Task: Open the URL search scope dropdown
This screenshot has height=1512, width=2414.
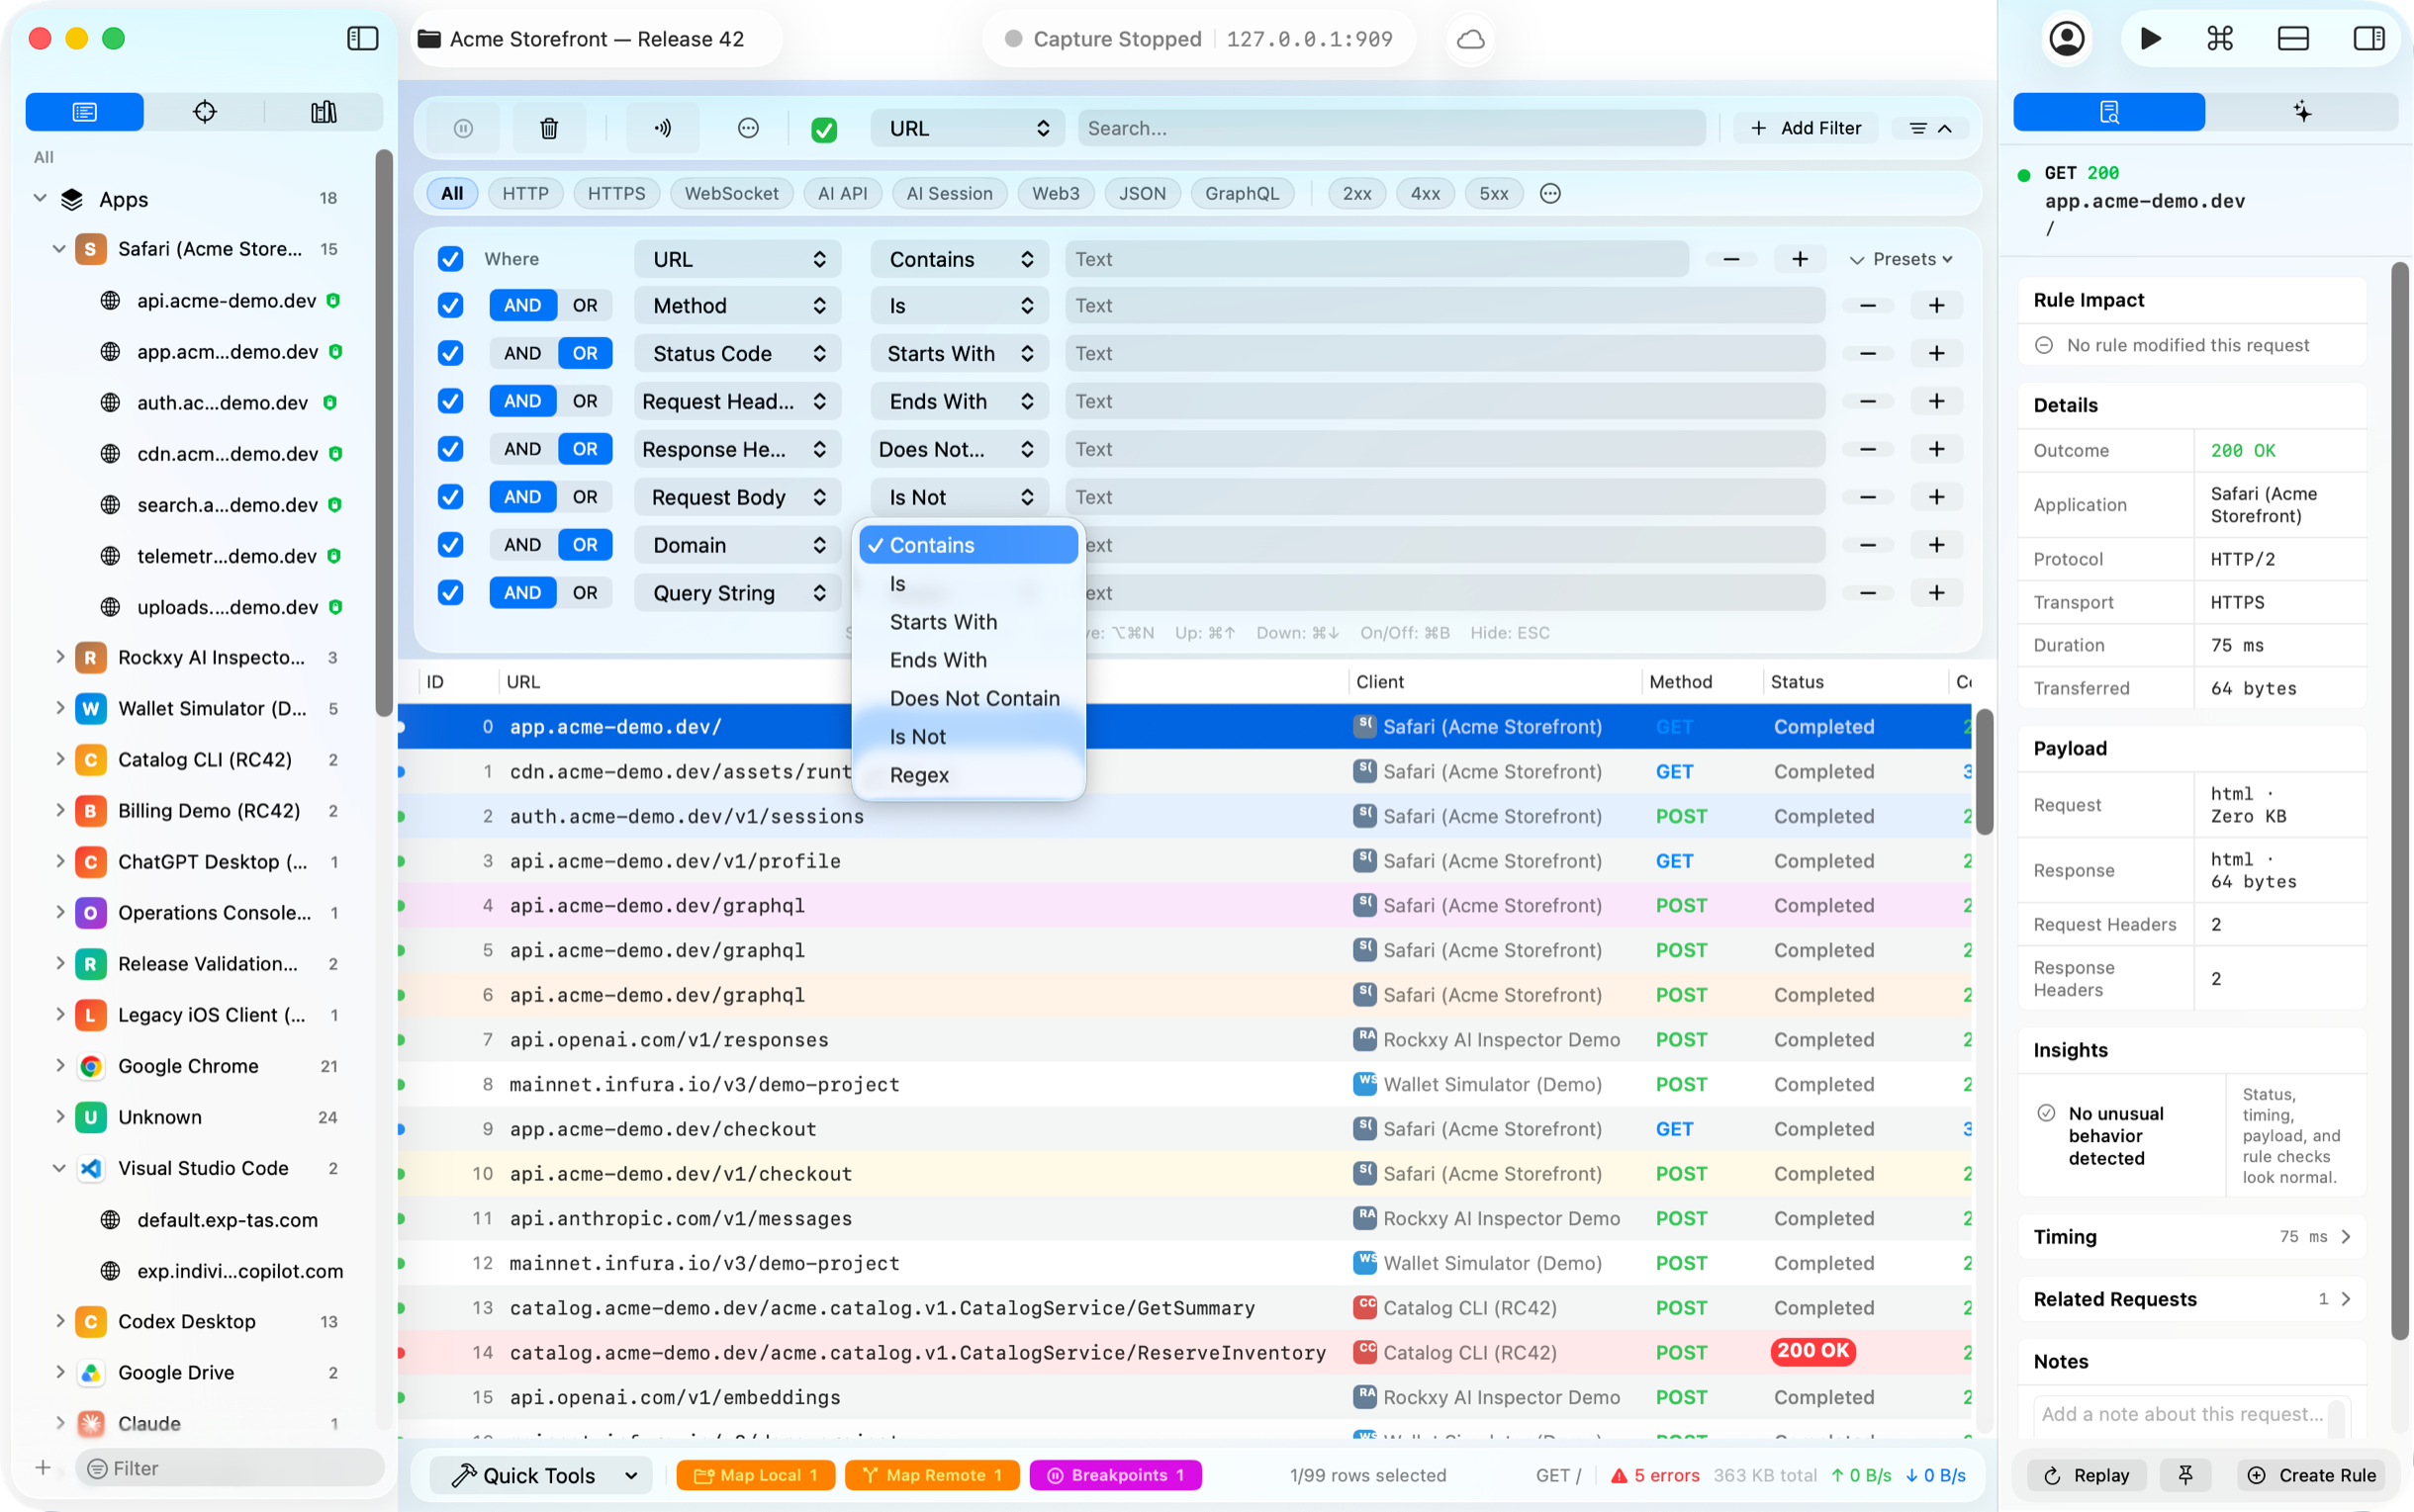Action: click(x=968, y=128)
